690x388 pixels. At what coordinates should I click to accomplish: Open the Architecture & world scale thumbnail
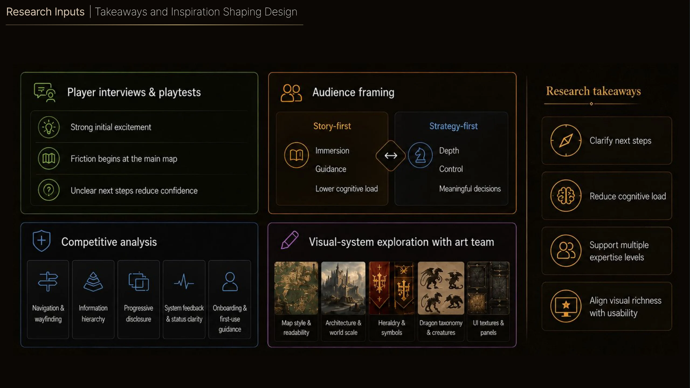(343, 288)
